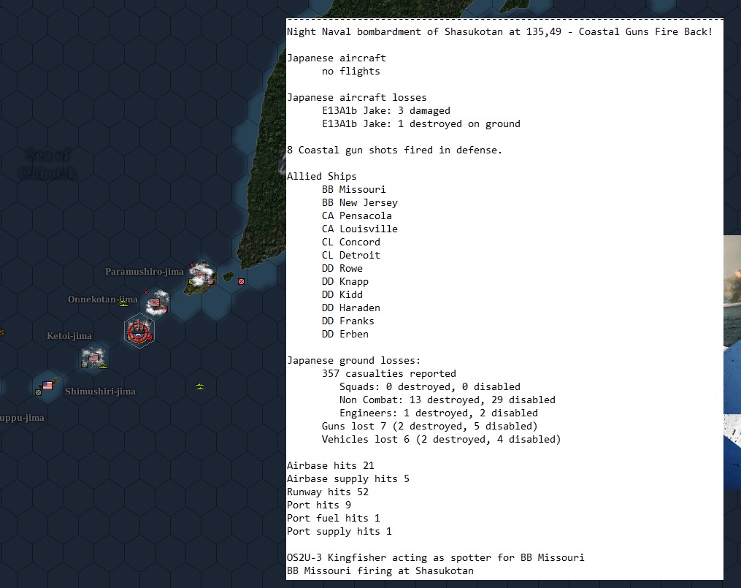Click the 'DD Erben' ship entry
Screen dimensions: 741x588
pos(345,335)
